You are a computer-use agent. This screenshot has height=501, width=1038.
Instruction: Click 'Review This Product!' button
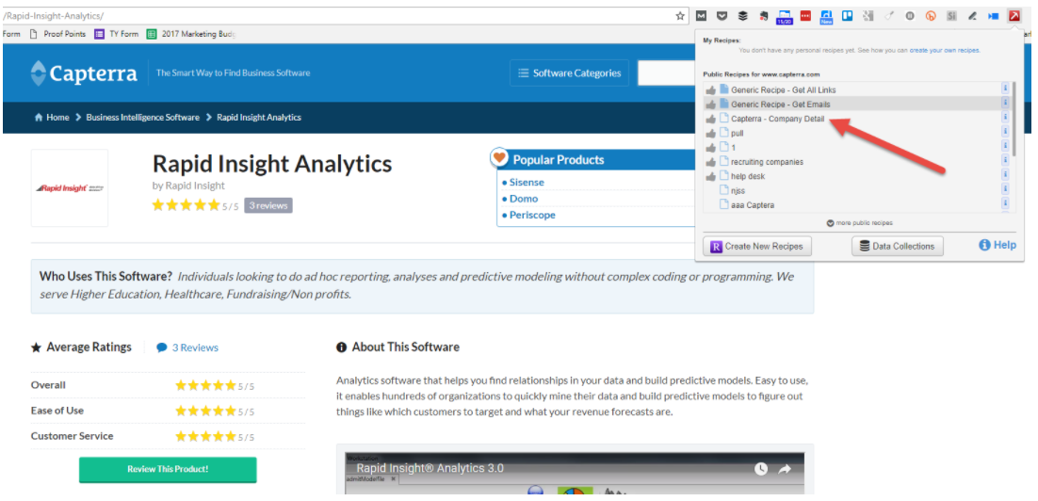(x=168, y=469)
